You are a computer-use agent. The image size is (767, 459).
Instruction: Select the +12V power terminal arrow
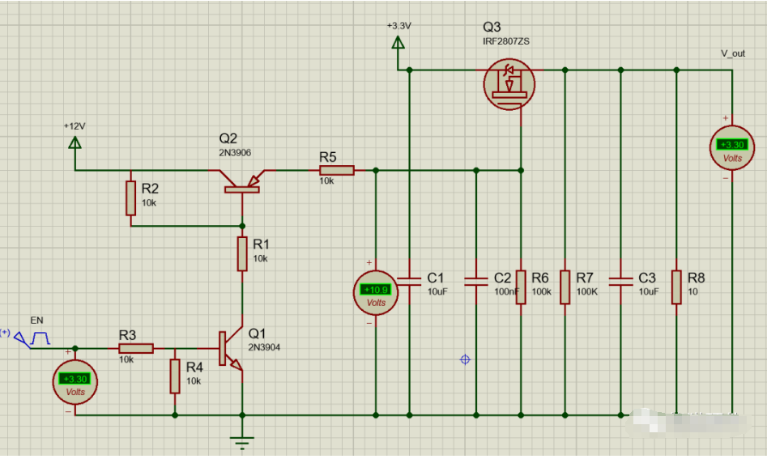pyautogui.click(x=75, y=143)
